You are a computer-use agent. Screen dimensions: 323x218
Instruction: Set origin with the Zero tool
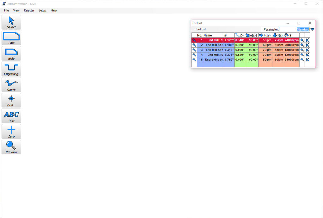pos(11,132)
